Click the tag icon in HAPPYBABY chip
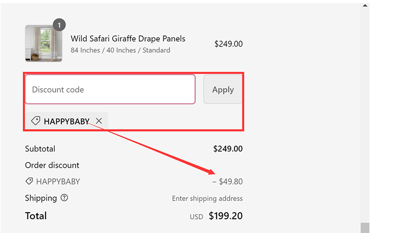 click(36, 121)
